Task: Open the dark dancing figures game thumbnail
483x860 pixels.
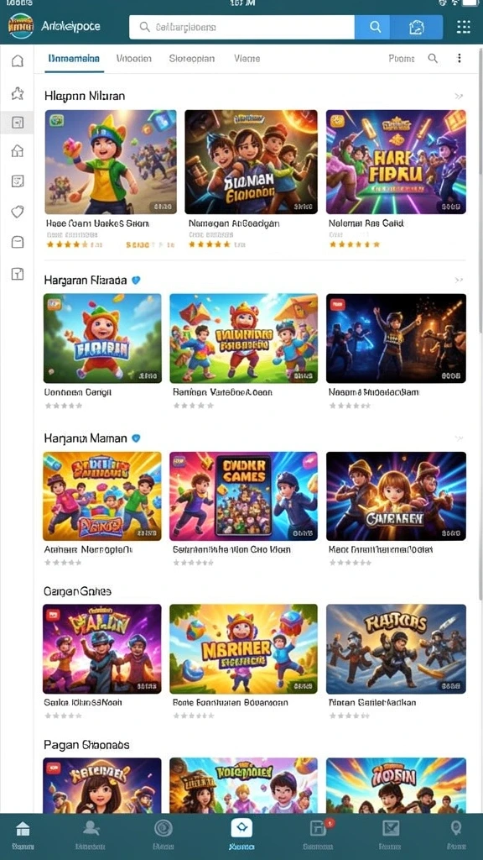Action: [x=396, y=338]
